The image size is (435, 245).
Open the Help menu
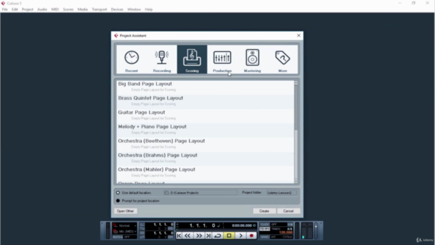[149, 10]
